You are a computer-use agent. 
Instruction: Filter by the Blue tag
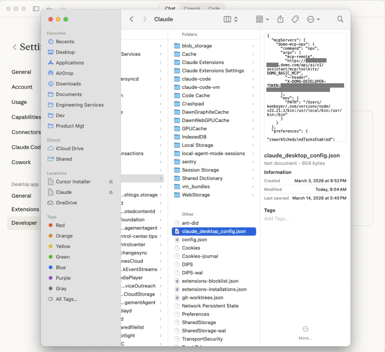(x=61, y=268)
